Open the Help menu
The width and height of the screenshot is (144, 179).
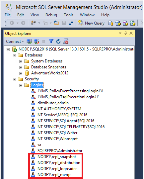coord(105,15)
